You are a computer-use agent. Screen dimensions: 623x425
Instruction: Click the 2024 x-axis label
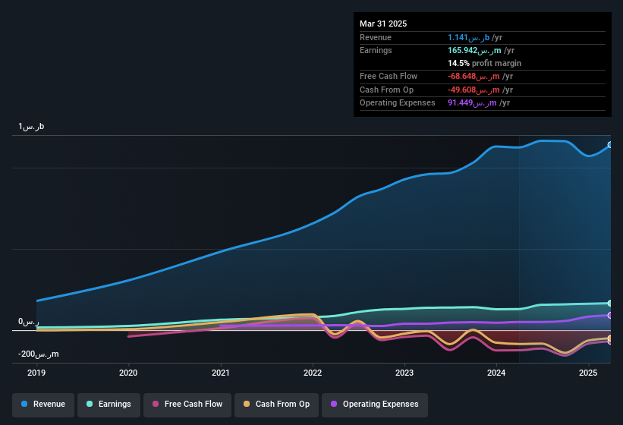496,373
